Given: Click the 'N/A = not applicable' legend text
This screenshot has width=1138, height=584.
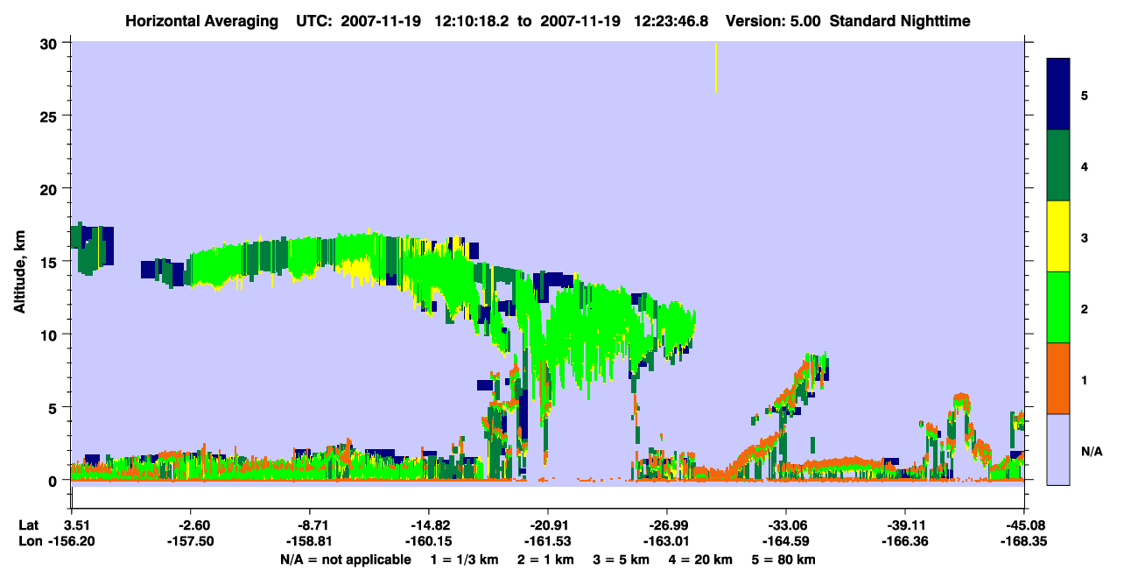Looking at the screenshot, I should [346, 559].
